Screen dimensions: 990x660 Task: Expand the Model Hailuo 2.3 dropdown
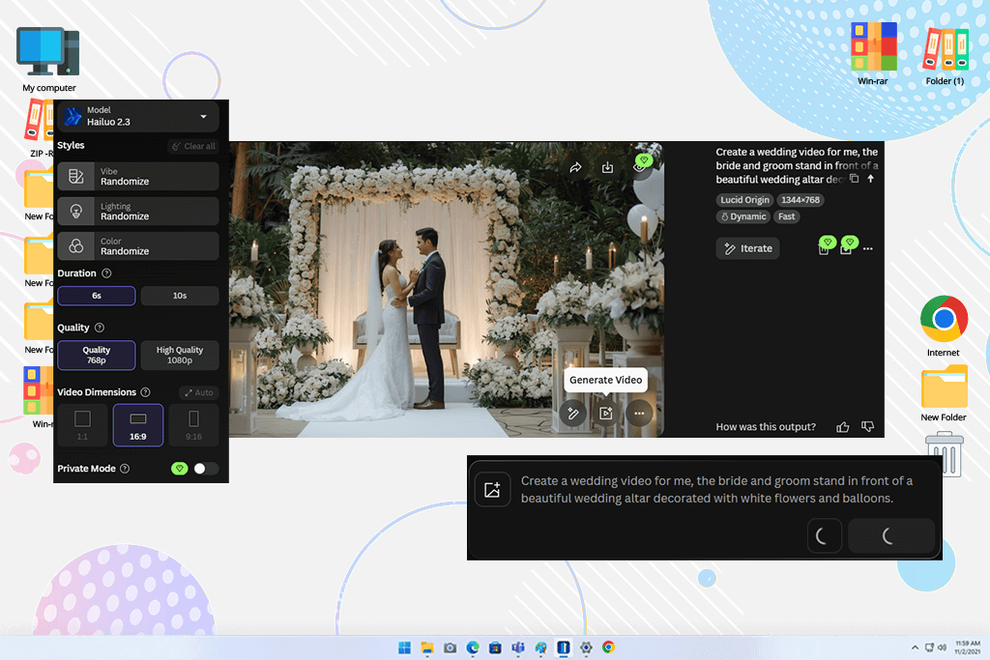pyautogui.click(x=138, y=116)
